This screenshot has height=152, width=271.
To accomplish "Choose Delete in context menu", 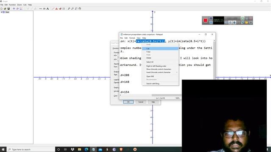I will [x=160, y=58].
